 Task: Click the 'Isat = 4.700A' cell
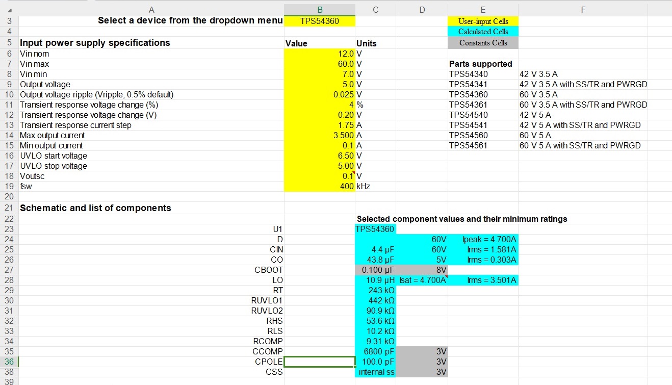[422, 280]
